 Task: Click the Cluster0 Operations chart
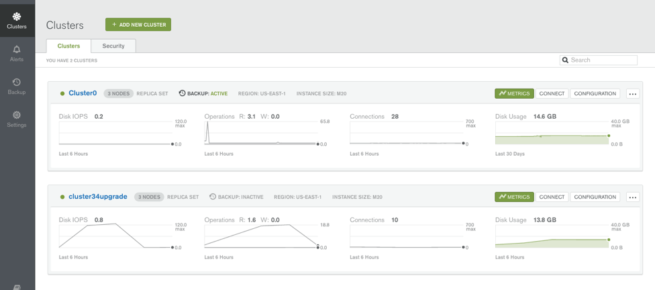pyautogui.click(x=261, y=134)
